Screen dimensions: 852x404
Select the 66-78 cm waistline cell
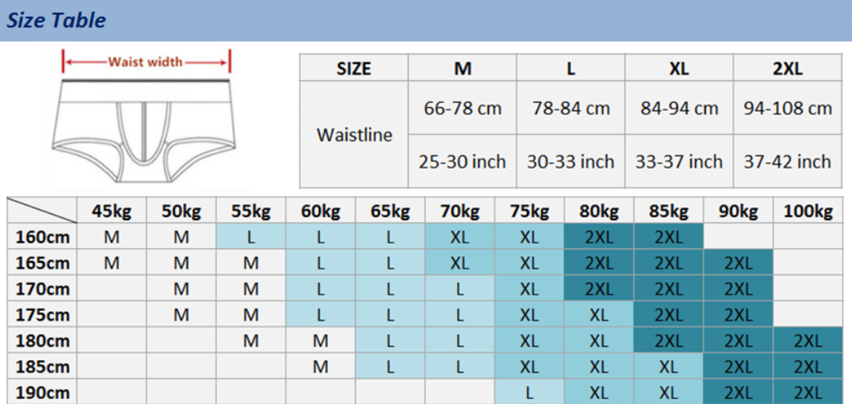tap(462, 108)
